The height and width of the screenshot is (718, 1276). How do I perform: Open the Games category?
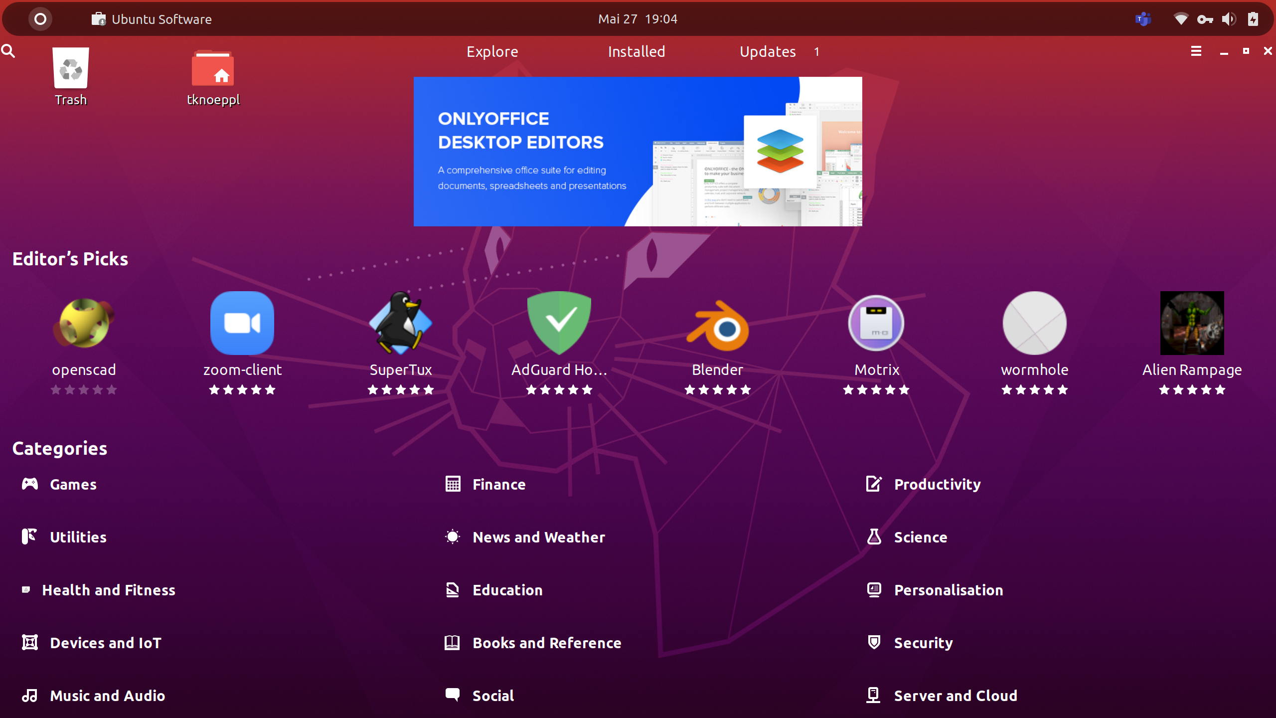pyautogui.click(x=73, y=484)
